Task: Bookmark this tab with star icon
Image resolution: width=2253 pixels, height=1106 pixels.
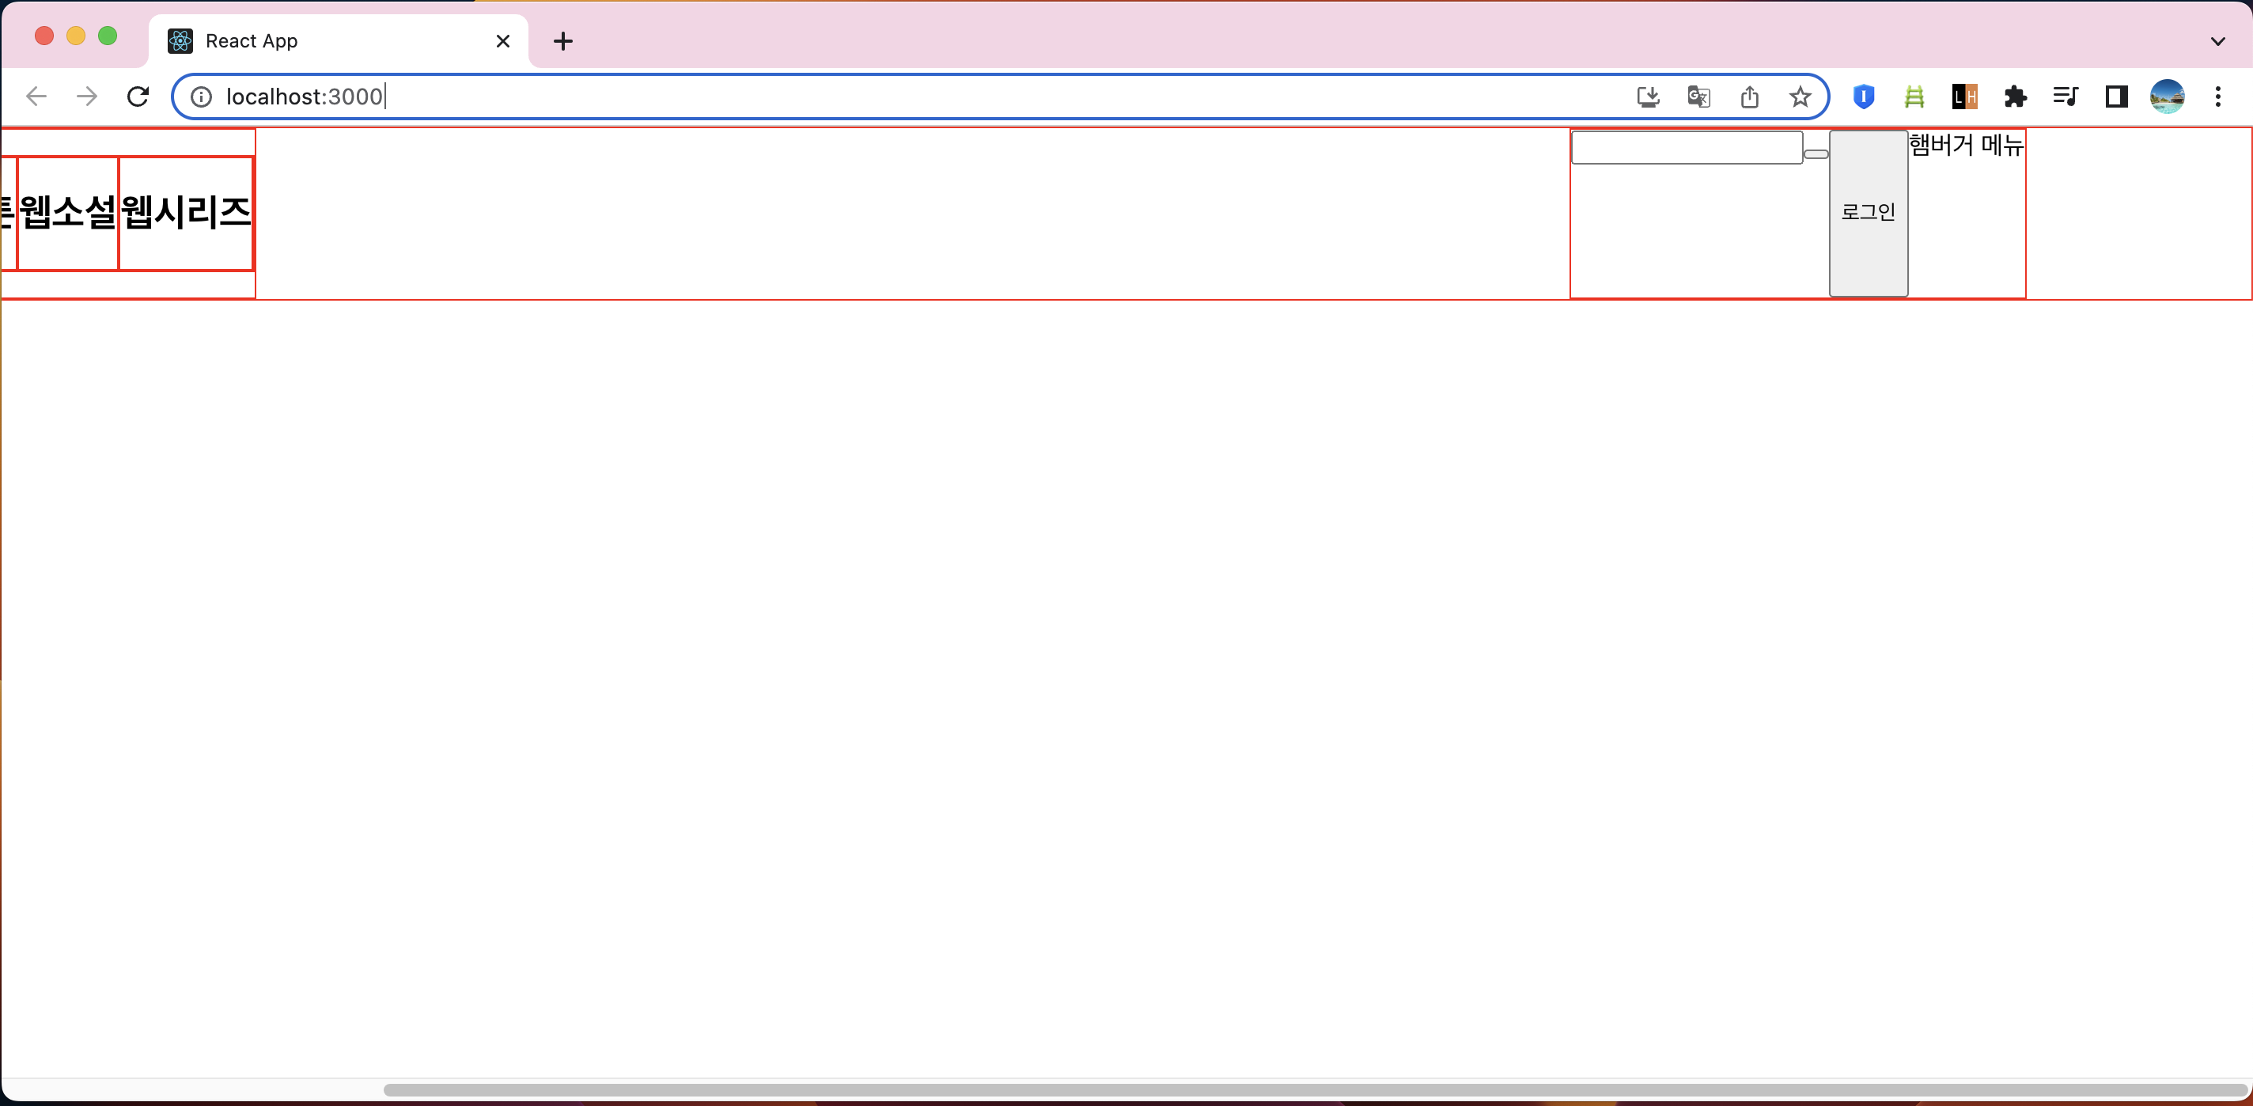Action: (1800, 97)
